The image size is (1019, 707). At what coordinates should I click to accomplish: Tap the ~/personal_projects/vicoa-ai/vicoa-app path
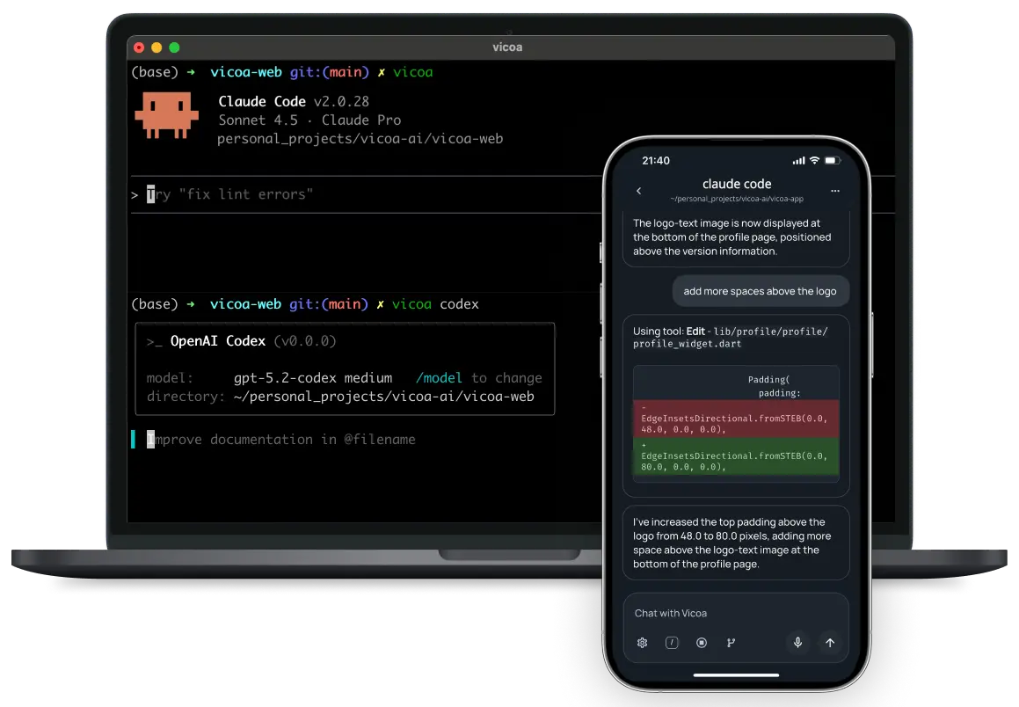coord(736,199)
